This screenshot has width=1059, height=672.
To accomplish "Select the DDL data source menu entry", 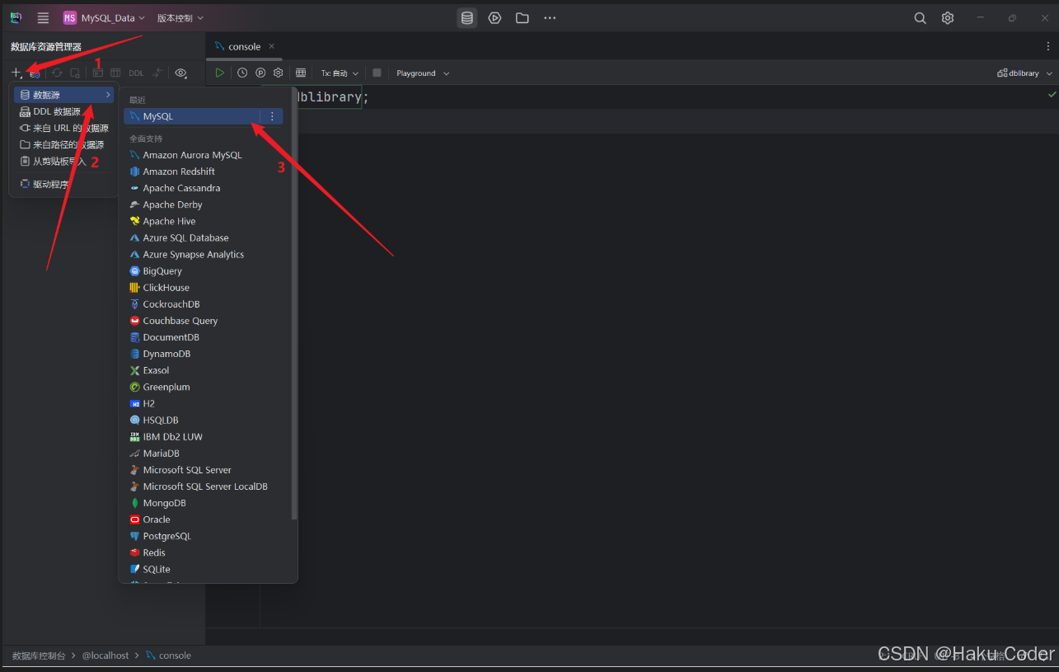I will pyautogui.click(x=64, y=112).
